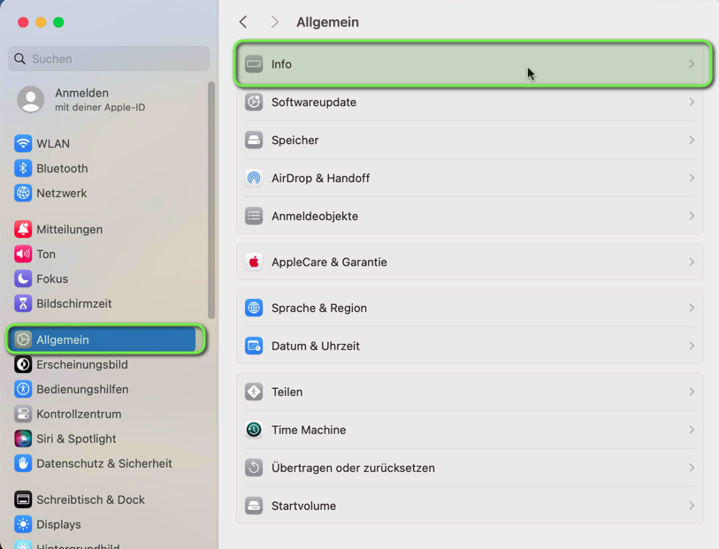719x549 pixels.
Task: Click the Suchen search field
Action: (x=110, y=59)
